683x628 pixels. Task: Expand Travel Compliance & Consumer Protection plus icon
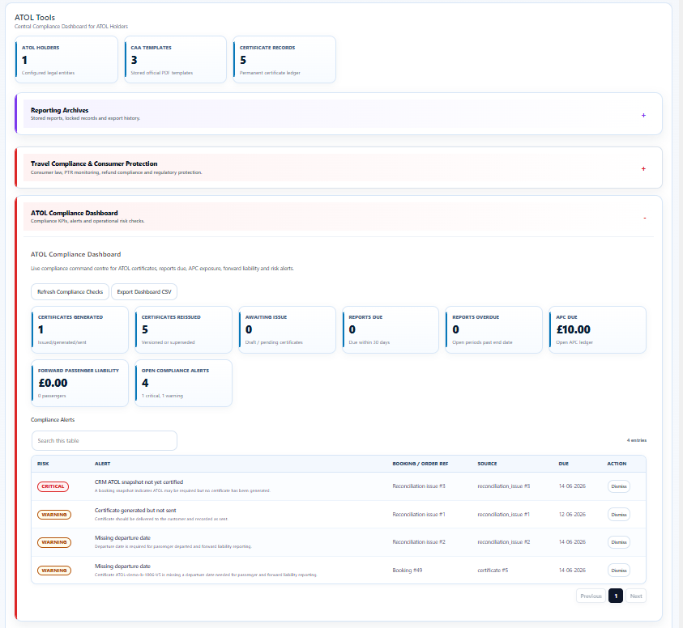[643, 169]
